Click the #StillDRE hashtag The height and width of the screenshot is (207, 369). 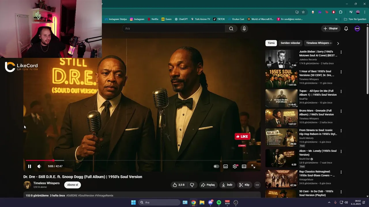coord(72,195)
